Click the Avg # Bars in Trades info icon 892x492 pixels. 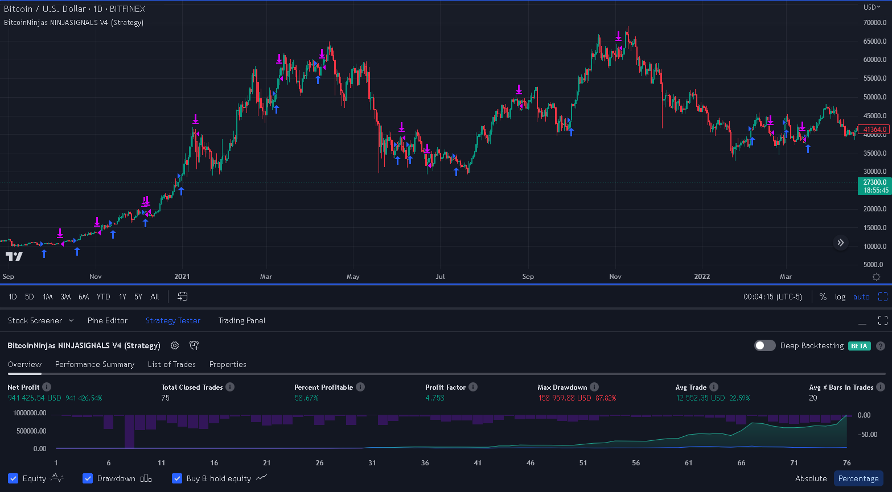881,387
